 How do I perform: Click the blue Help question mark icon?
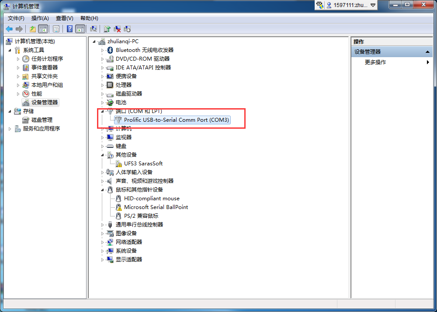click(x=69, y=29)
